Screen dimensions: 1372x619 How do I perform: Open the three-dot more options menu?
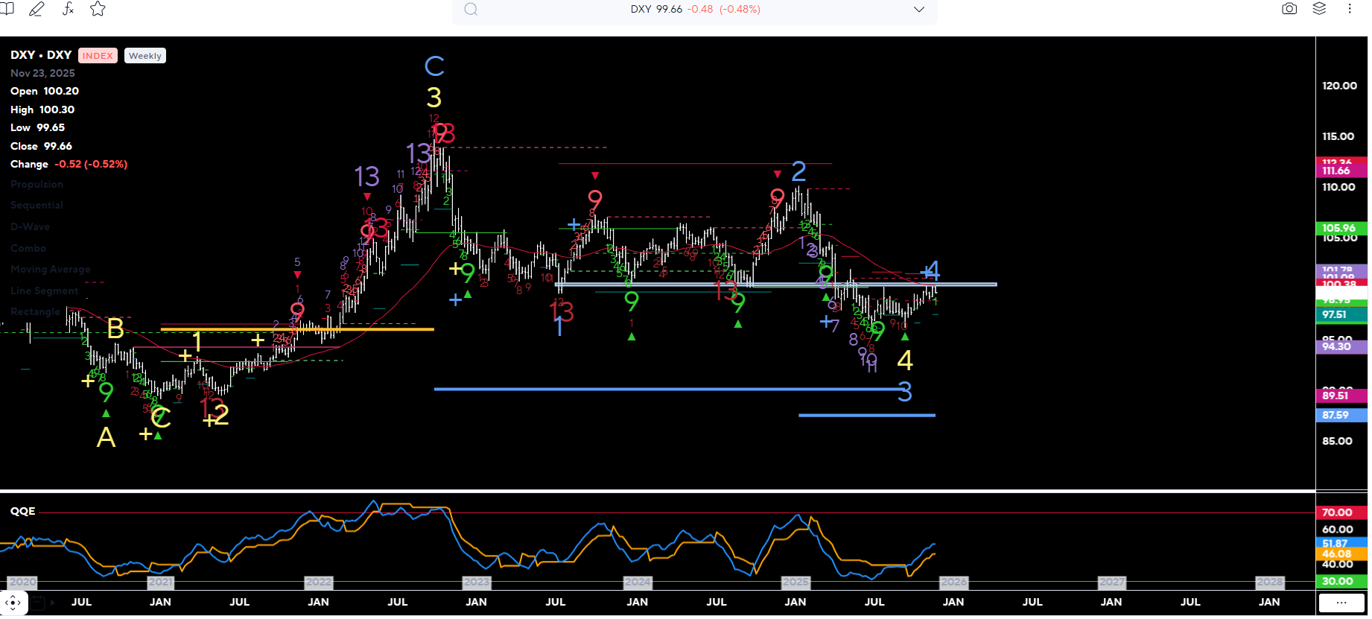click(x=1350, y=9)
